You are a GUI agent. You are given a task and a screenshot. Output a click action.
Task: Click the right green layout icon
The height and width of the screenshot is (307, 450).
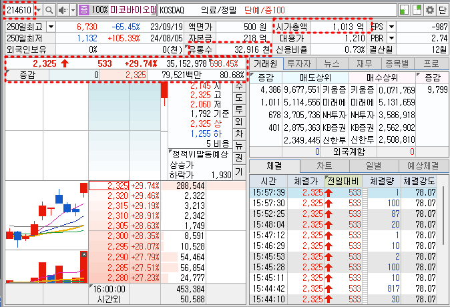coord(417,10)
